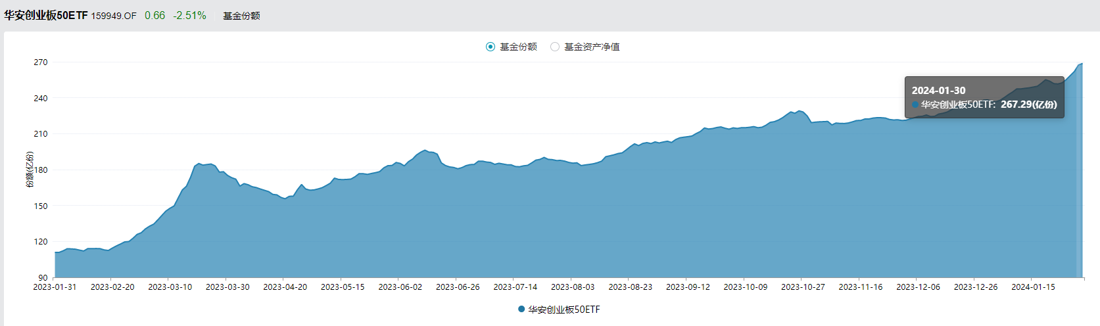
Task: Select the 基金份额 radio button
Action: (x=490, y=47)
